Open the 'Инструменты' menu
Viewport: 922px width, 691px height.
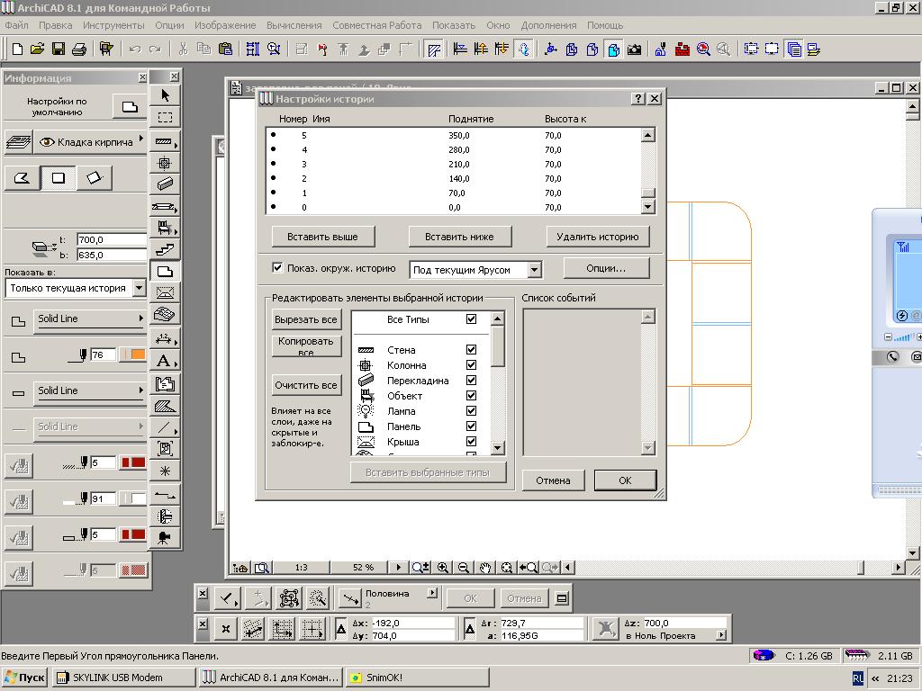click(x=113, y=25)
